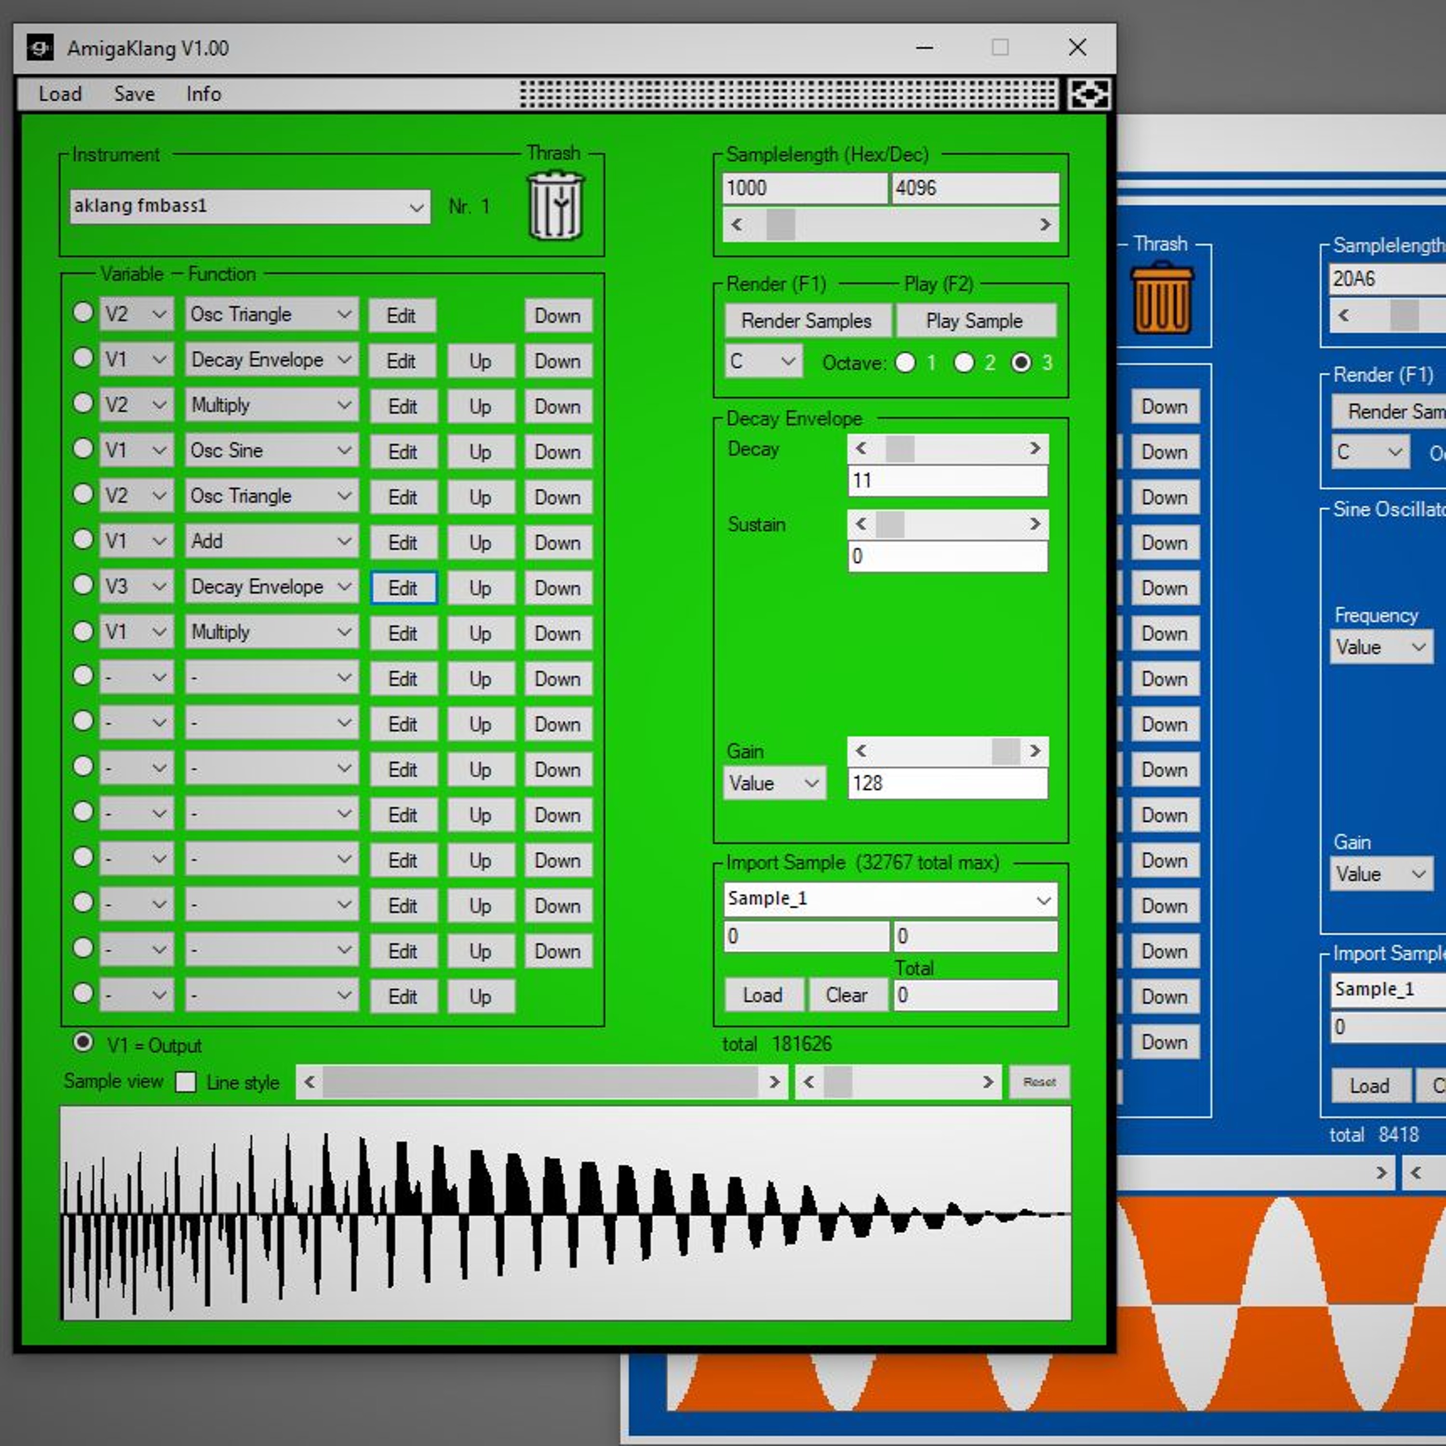
Task: Click the Sustain slider left arrow
Action: (x=861, y=524)
